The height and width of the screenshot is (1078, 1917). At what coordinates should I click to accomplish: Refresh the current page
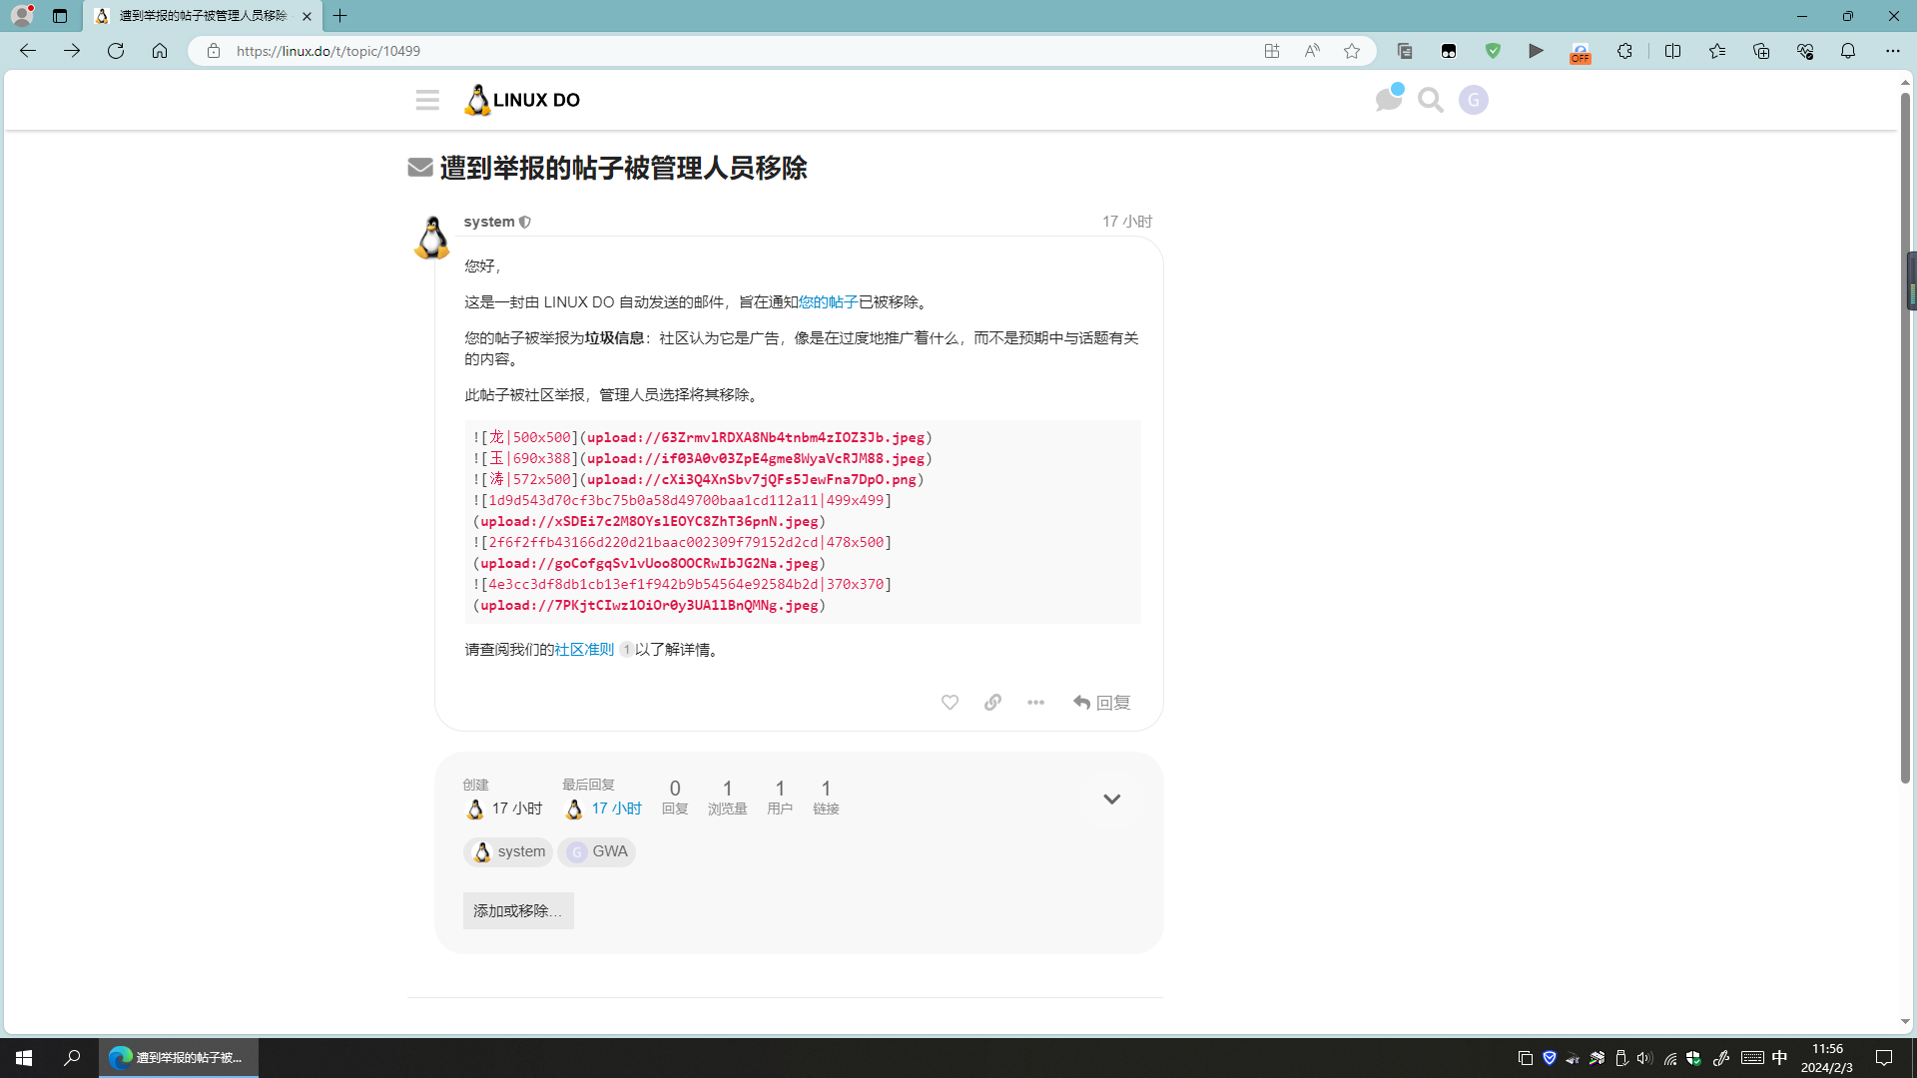pyautogui.click(x=116, y=51)
